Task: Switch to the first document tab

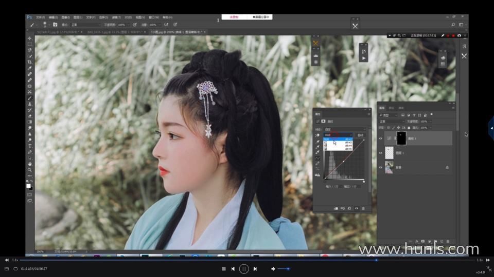Action: pos(58,32)
